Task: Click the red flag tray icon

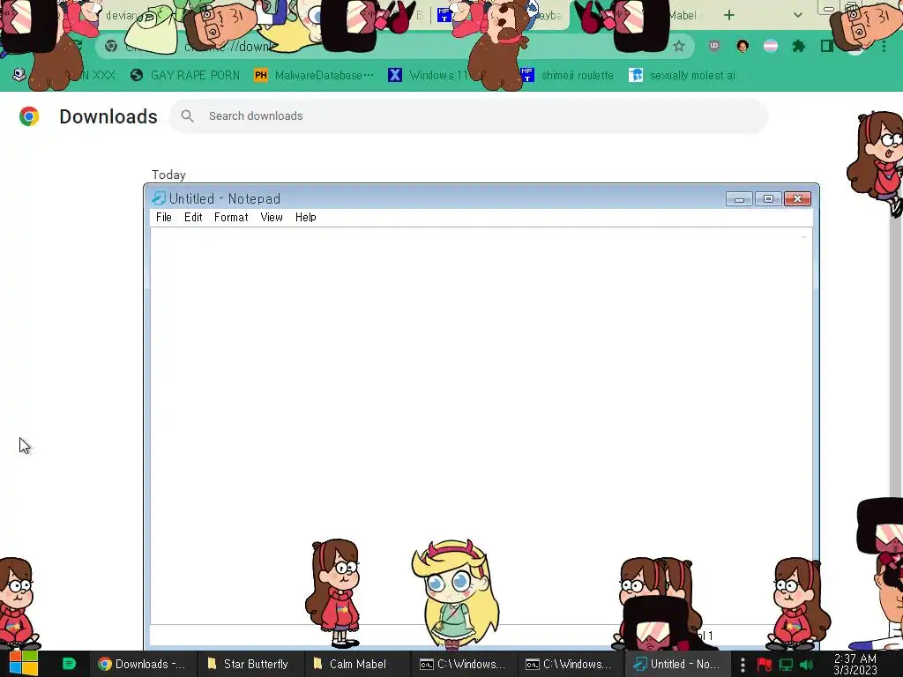Action: (x=765, y=665)
